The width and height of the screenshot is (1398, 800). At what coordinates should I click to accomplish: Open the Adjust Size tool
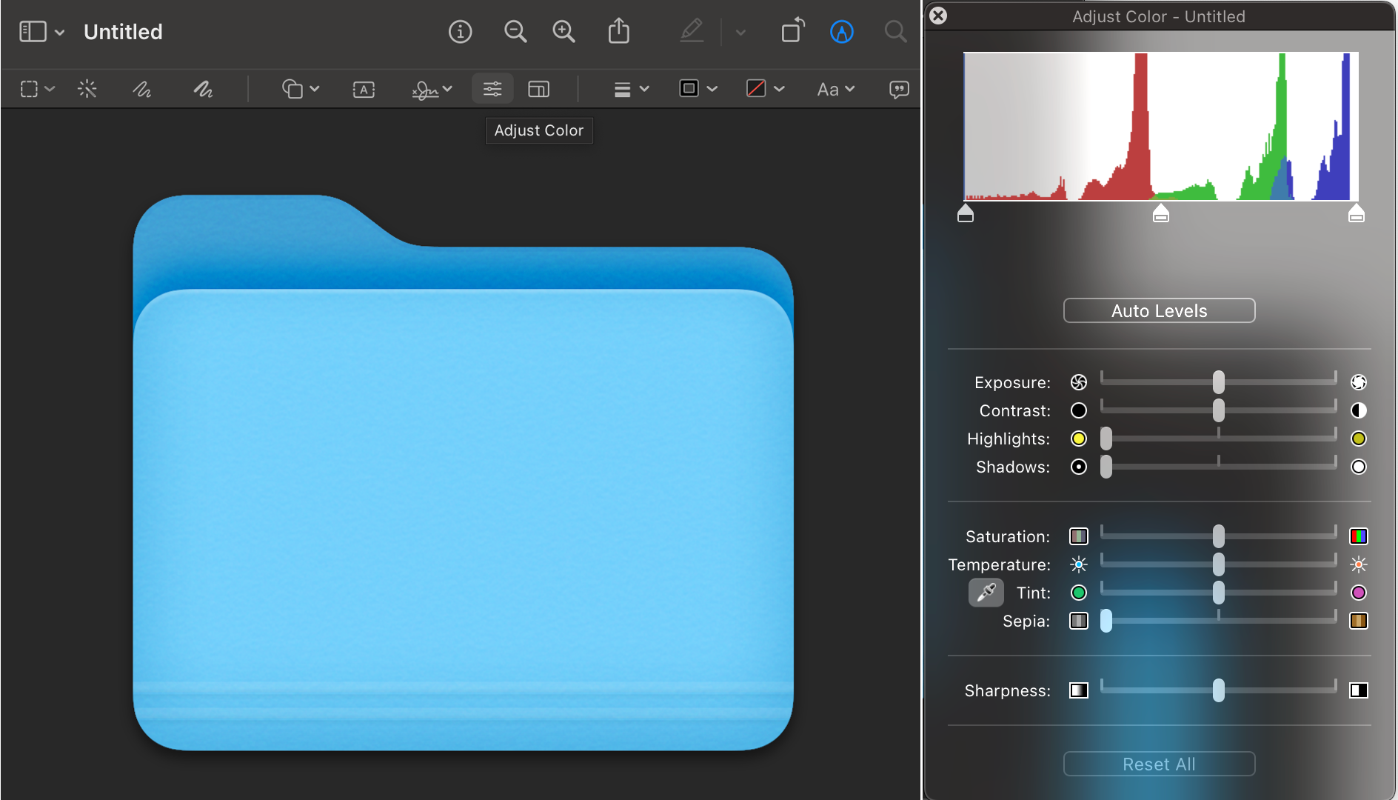pos(538,90)
